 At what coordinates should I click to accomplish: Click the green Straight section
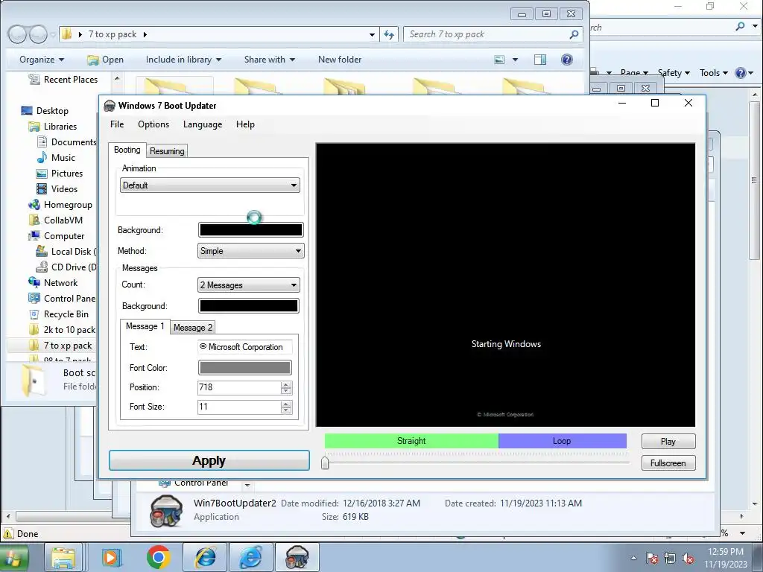tap(411, 441)
